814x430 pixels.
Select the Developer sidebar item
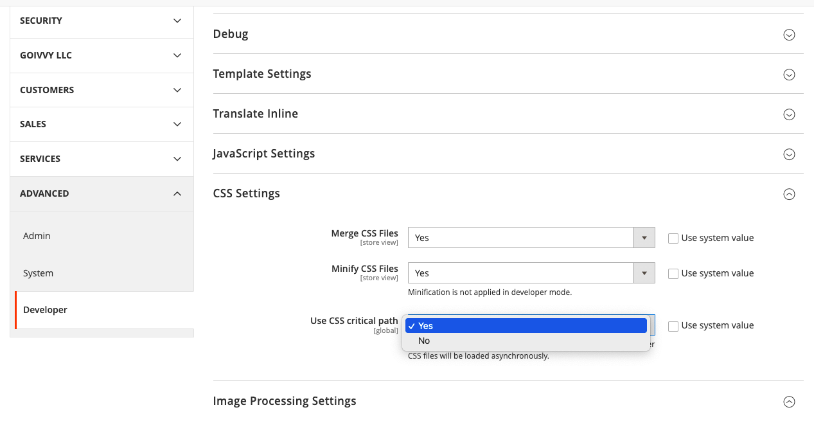pyautogui.click(x=45, y=309)
